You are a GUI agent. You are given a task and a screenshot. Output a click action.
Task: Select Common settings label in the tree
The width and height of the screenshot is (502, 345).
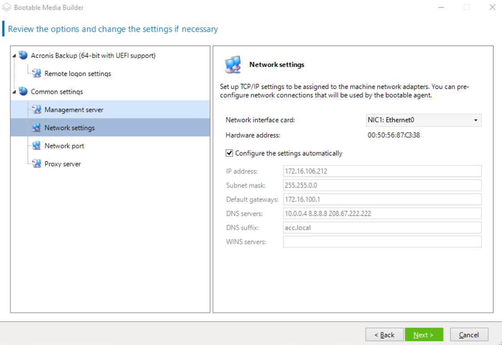pos(57,92)
